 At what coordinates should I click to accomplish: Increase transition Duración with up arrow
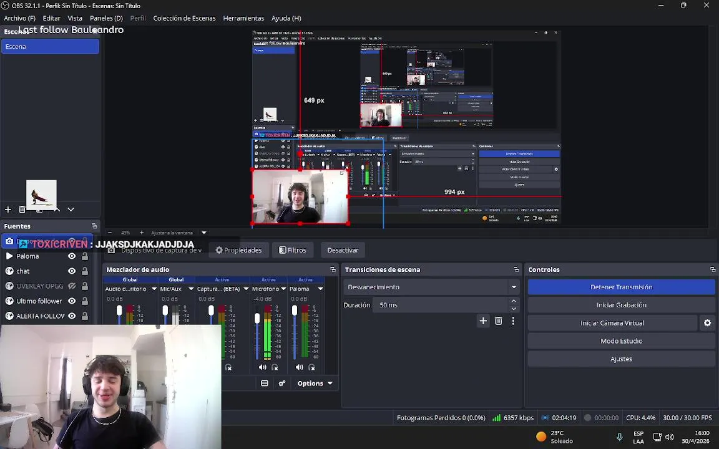click(x=514, y=301)
